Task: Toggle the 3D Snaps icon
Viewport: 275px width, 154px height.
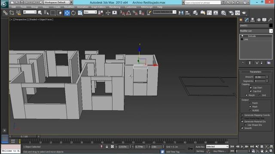Action: point(122,13)
